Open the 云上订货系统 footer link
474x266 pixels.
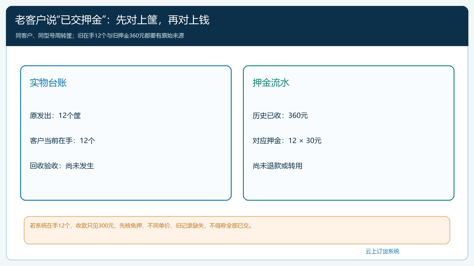pos(382,251)
